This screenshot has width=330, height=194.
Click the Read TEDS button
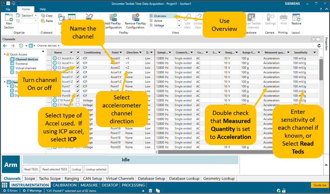31,169
